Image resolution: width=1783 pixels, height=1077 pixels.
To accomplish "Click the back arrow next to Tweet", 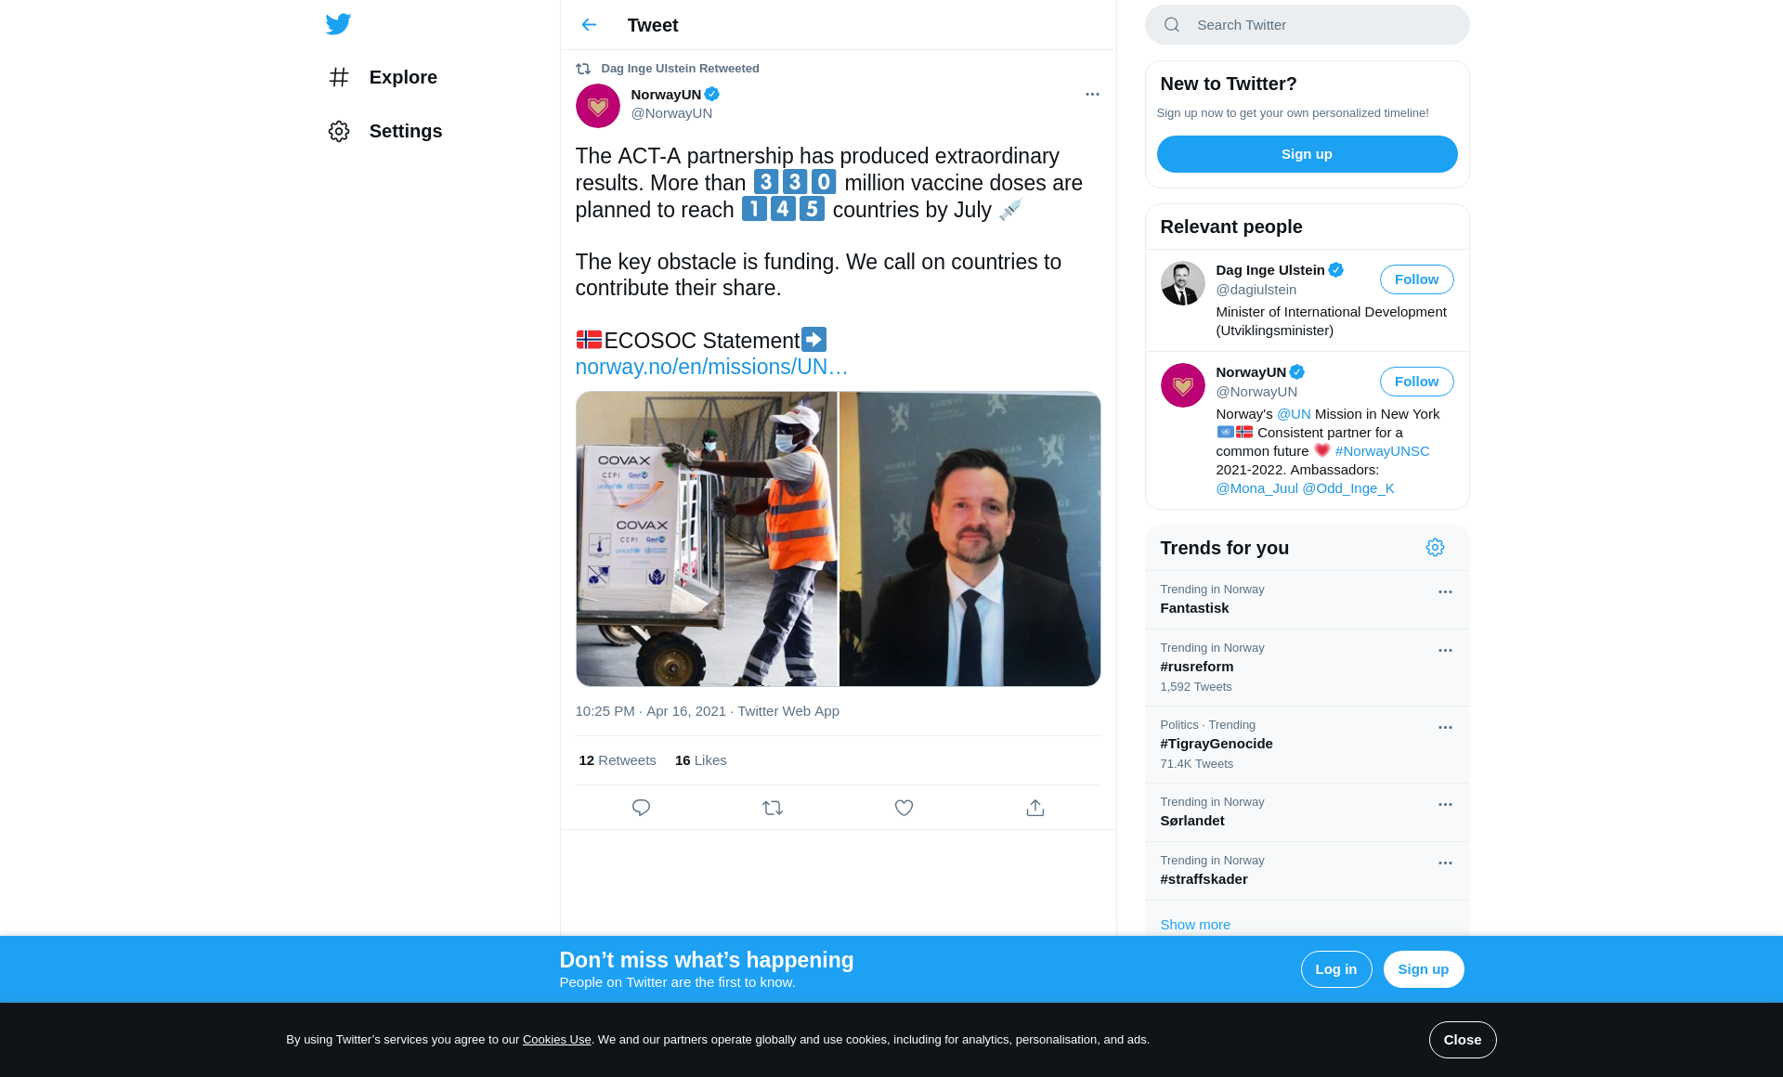I will (589, 25).
